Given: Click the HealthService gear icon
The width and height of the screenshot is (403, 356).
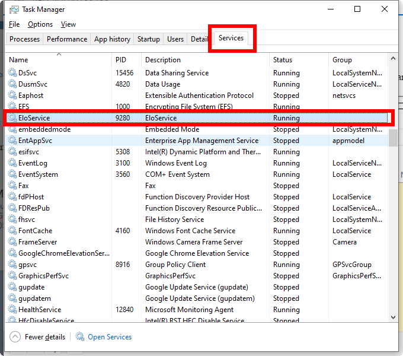Looking at the screenshot, I should click(12, 310).
